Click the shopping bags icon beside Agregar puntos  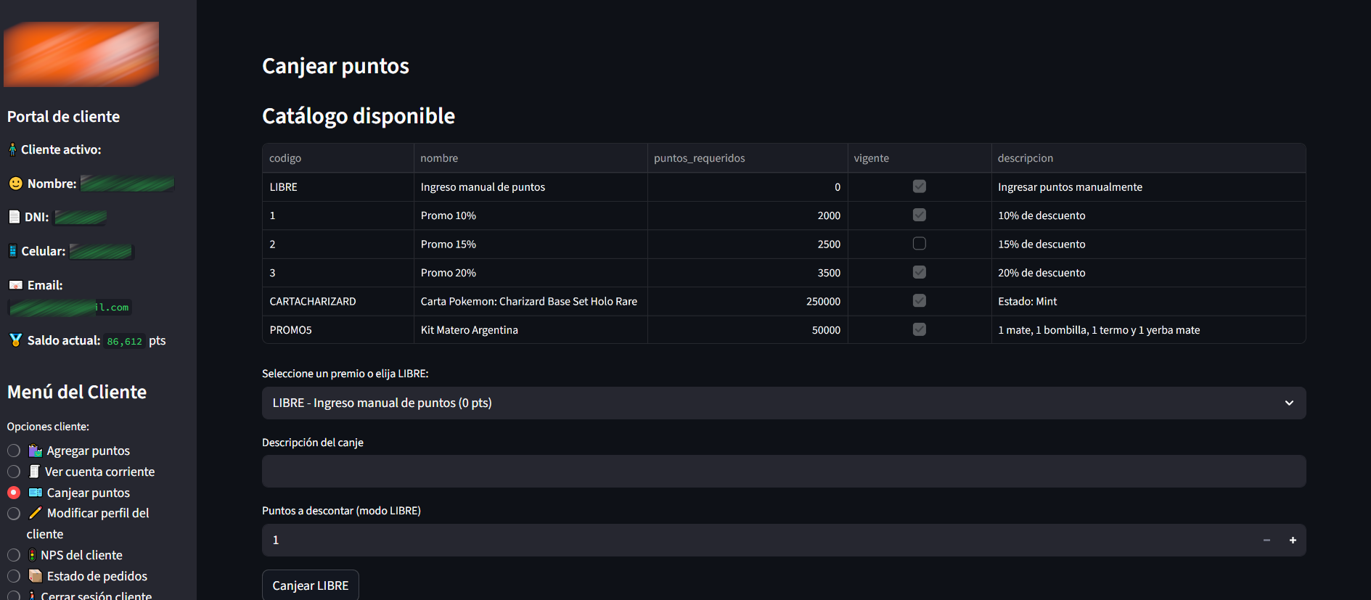(35, 451)
